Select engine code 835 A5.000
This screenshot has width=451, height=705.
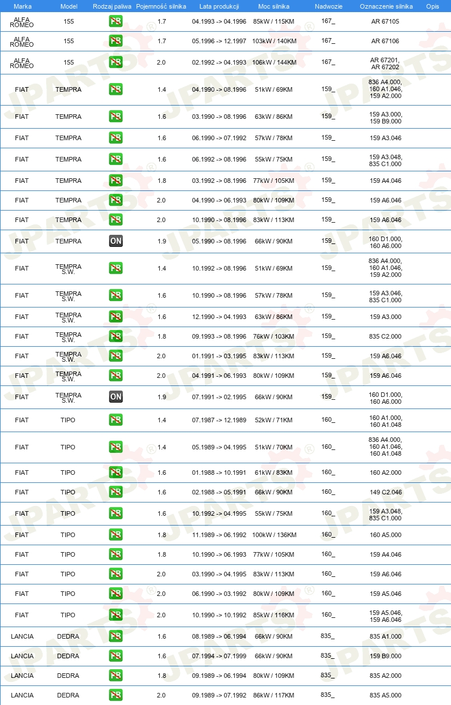click(x=386, y=695)
